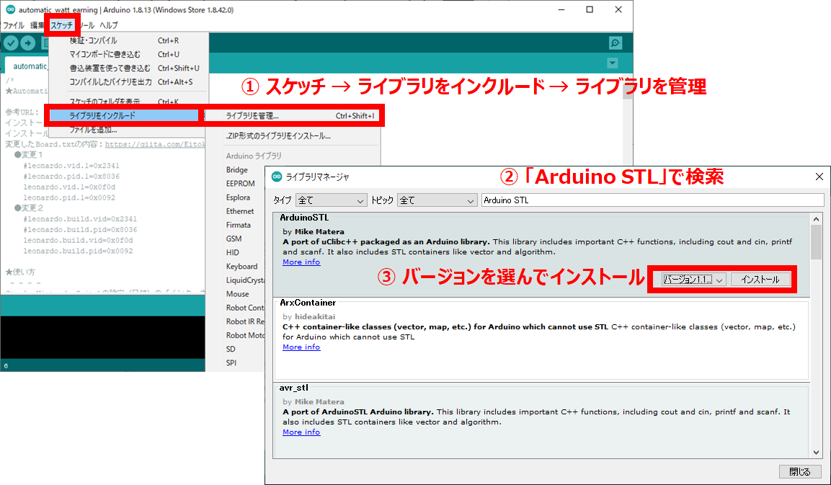Screen dimensions: 831x485
Task: Click the Library Manager scrollbar up arrow
Action: pyautogui.click(x=816, y=219)
